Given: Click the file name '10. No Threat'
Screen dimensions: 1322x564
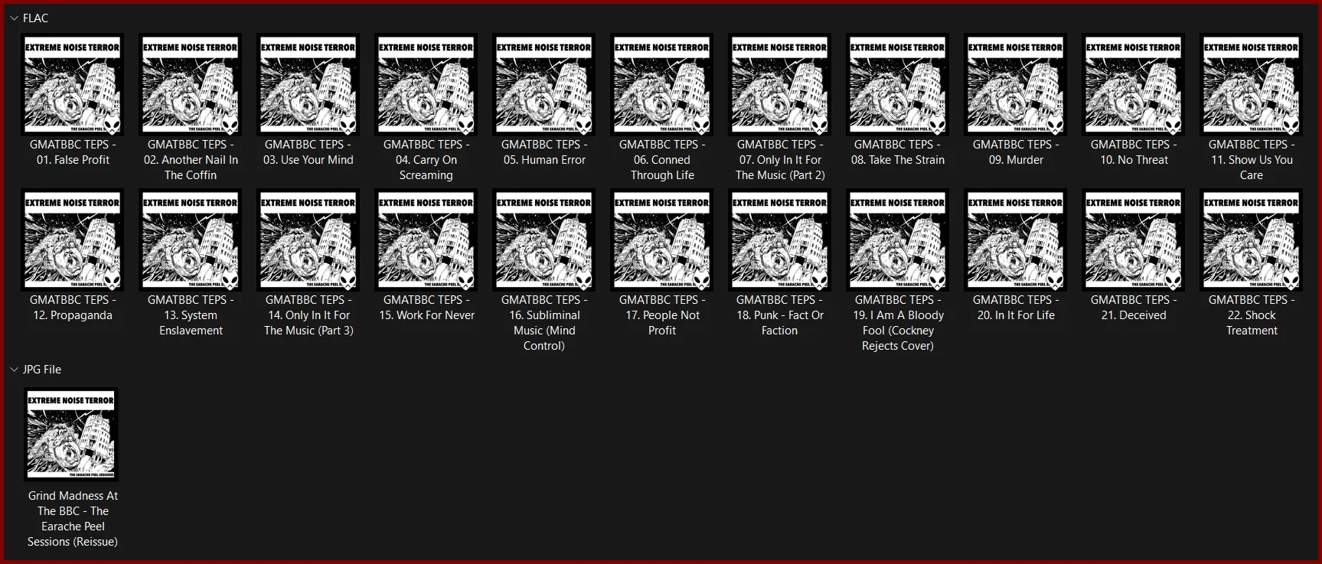Looking at the screenshot, I should pyautogui.click(x=1134, y=152).
